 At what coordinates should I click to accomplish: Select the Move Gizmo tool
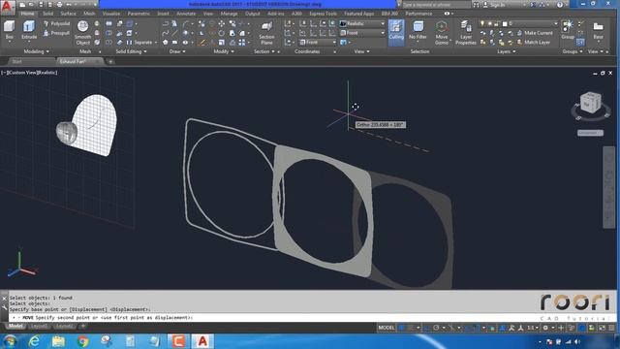[442, 32]
